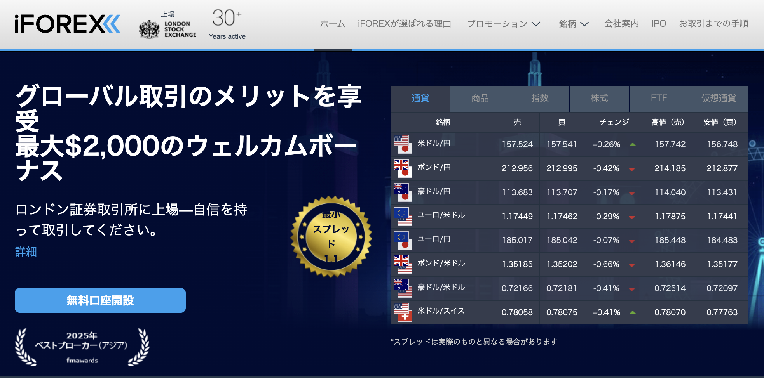The height and width of the screenshot is (378, 764).
Task: Click sell price 157.524 for 米ドル/円
Action: (x=517, y=144)
